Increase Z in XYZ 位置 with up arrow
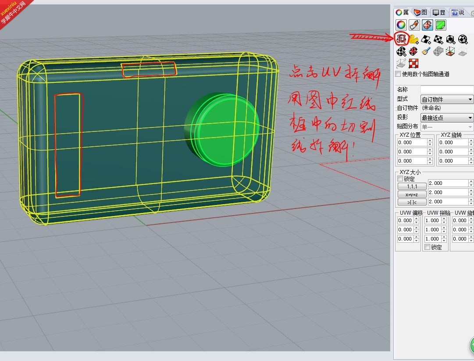The image size is (474, 361). [430, 159]
